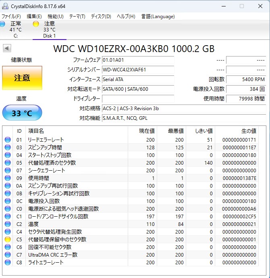The height and width of the screenshot is (278, 270).
Task: Click raw value 00000001387E in row 09
Action: pos(239,178)
